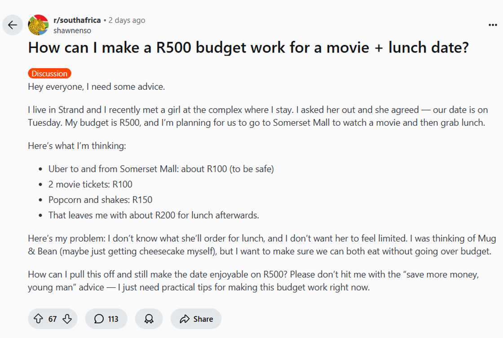Click the post title about R500 budget
This screenshot has height=338, width=503.
click(x=248, y=48)
